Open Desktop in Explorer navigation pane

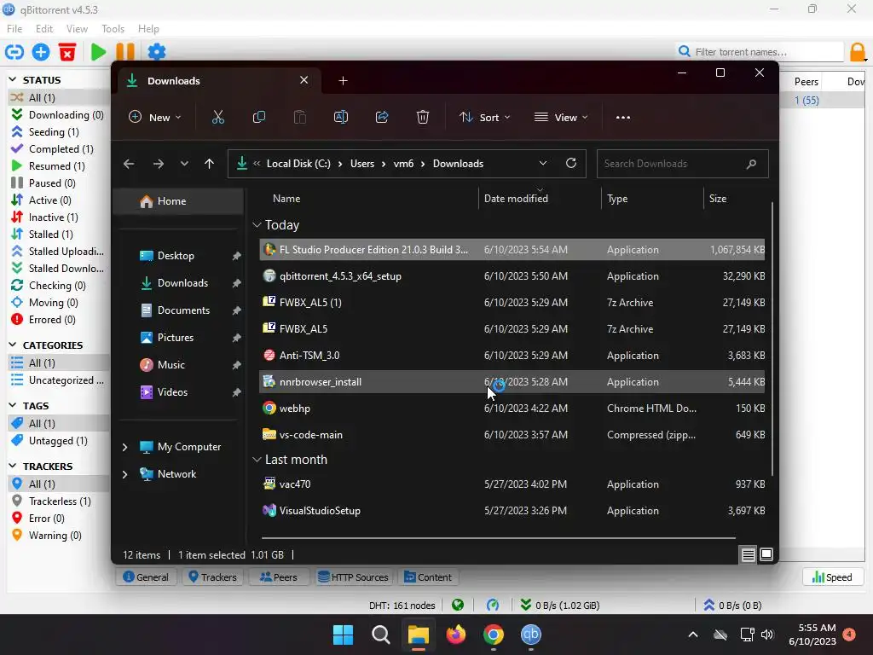tap(176, 256)
